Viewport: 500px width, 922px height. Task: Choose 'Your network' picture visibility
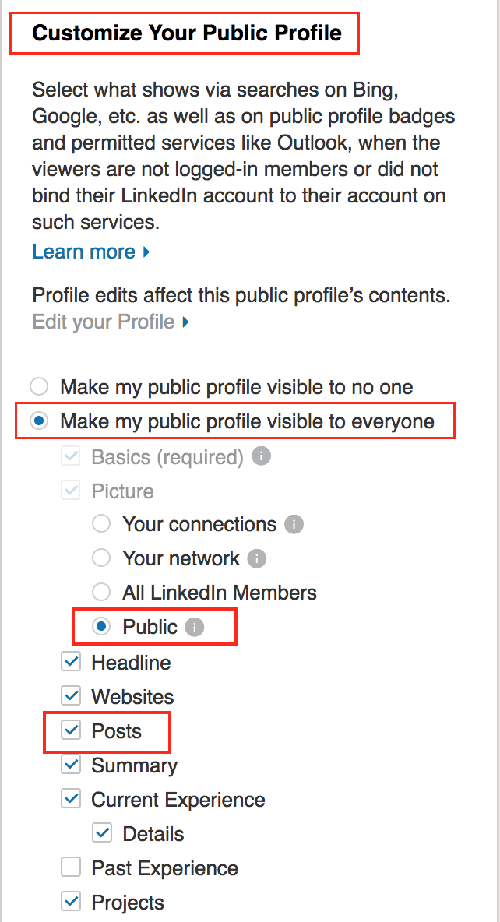coord(101,558)
